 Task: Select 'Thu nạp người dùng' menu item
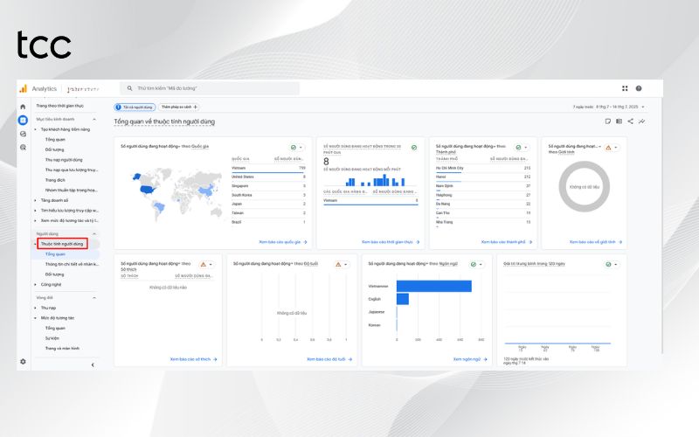click(x=64, y=160)
